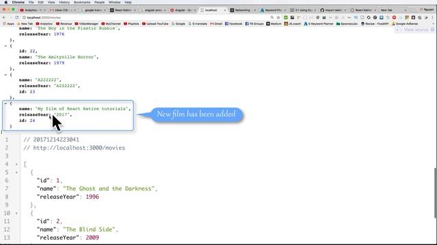437x245 pixels.
Task: Open the Edit menu
Action: pyautogui.click(x=41, y=2)
